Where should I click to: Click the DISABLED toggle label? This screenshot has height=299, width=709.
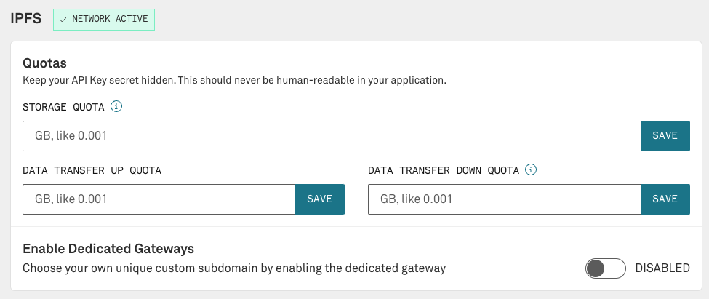662,268
